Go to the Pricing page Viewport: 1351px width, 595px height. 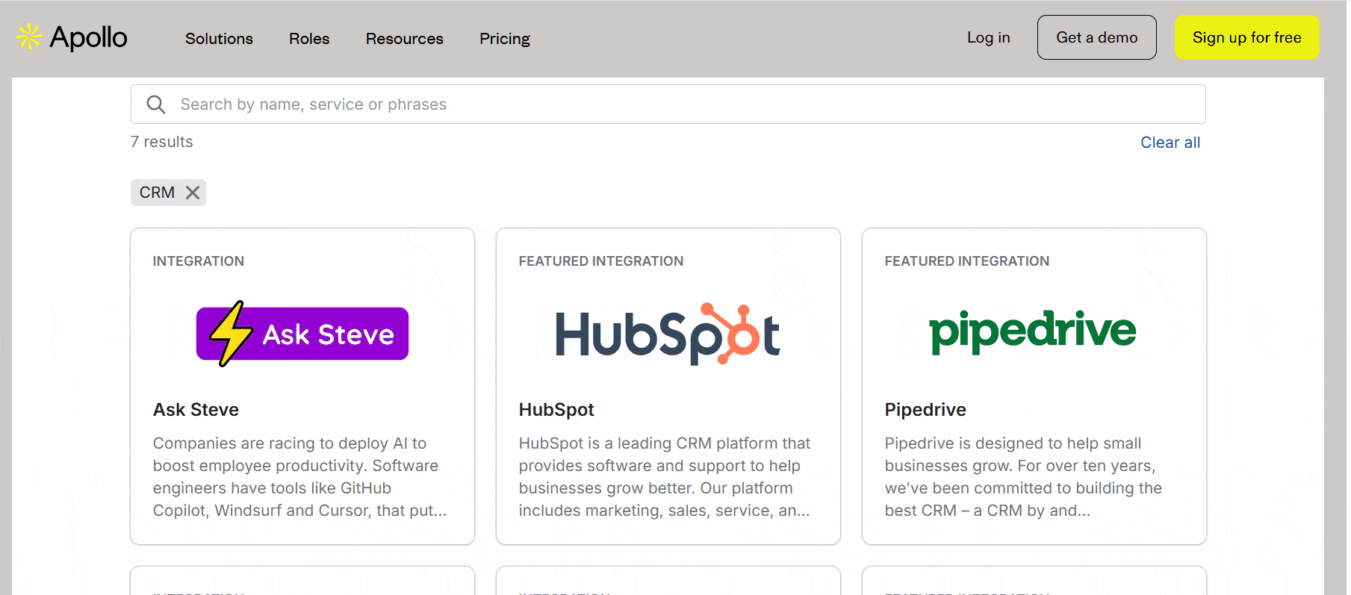(505, 39)
